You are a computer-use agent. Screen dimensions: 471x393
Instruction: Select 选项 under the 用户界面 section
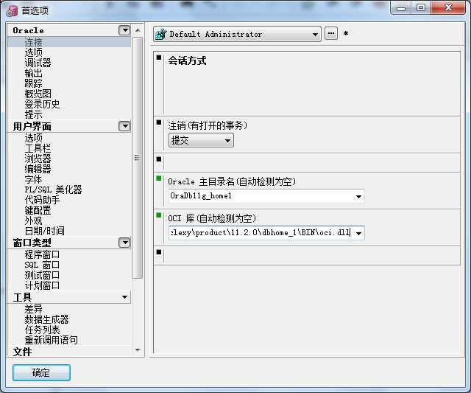[x=33, y=138]
